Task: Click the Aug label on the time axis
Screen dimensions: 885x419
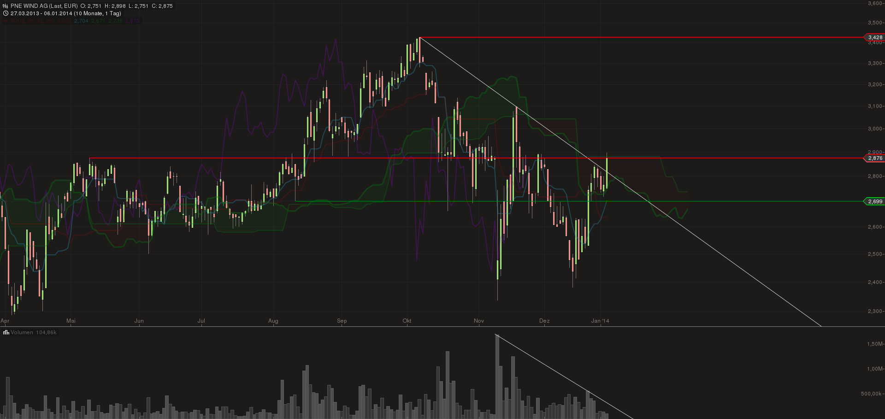Action: pos(273,321)
